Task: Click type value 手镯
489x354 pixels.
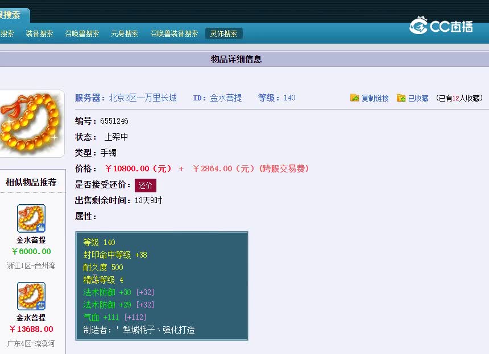Action: click(x=109, y=153)
